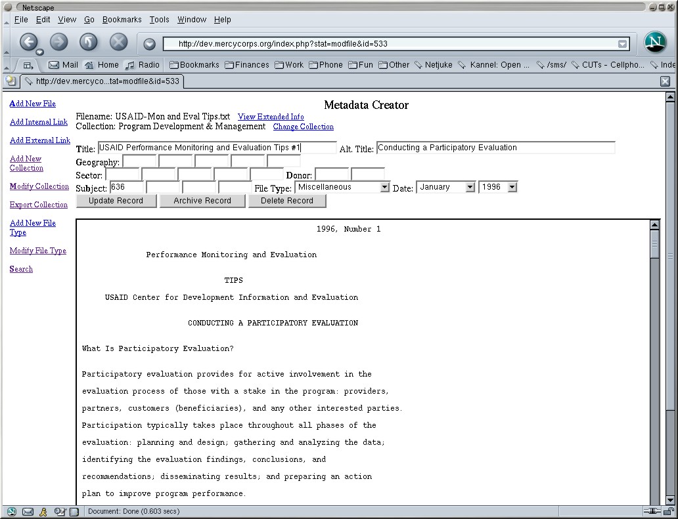Click the Modify Collection link

coord(39,186)
